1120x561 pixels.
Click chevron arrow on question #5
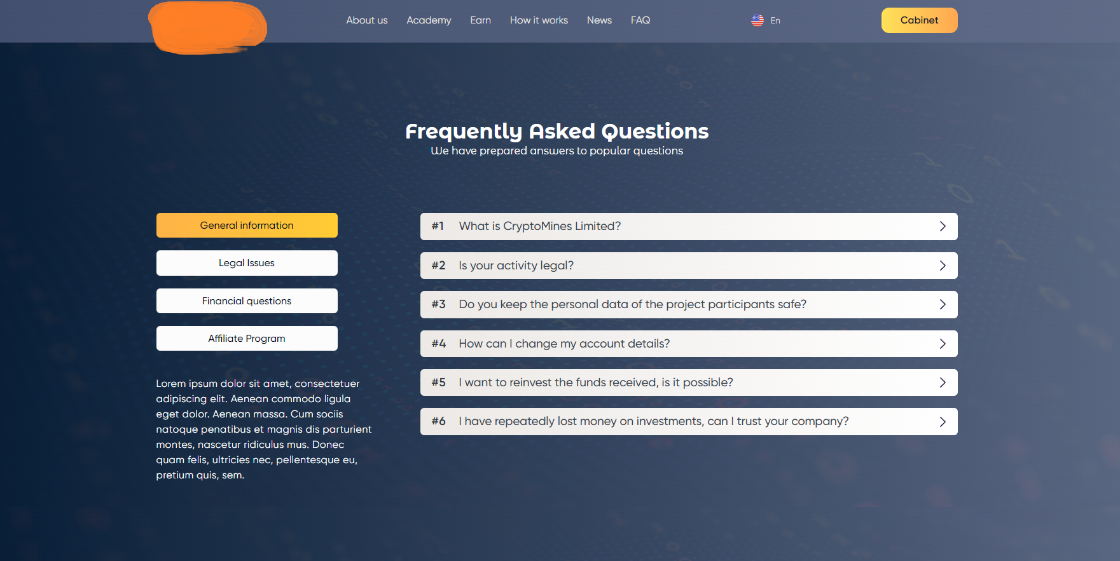(943, 382)
